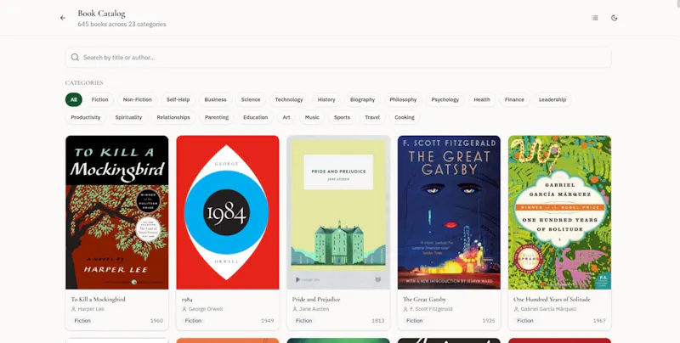The width and height of the screenshot is (680, 343).
Task: Click the person icon beside F. Scott Fitzgerald
Action: (x=405, y=309)
